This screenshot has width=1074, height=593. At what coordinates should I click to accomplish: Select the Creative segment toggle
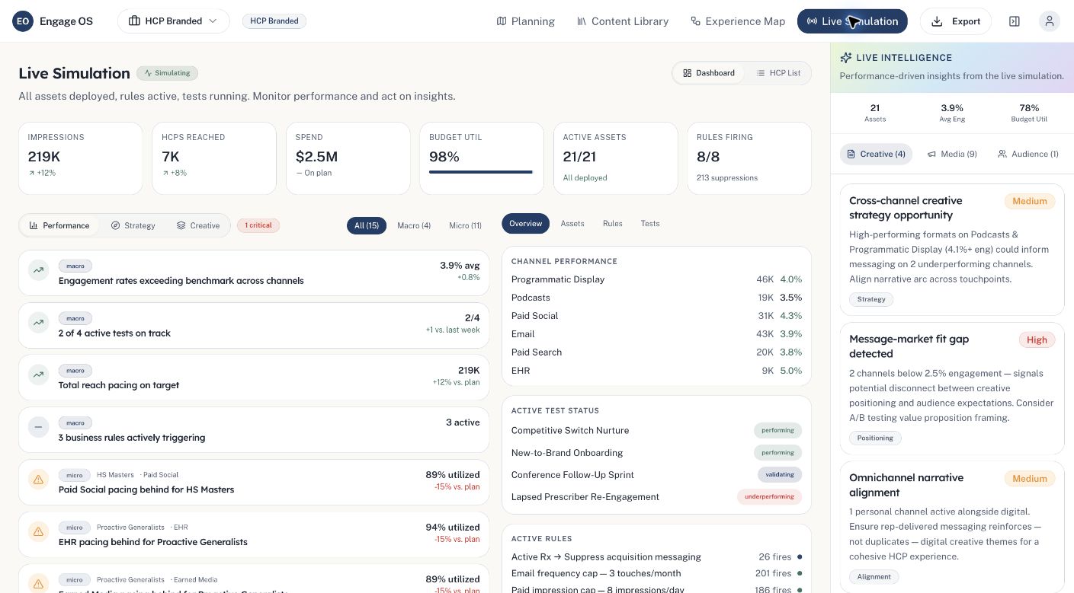tap(198, 225)
